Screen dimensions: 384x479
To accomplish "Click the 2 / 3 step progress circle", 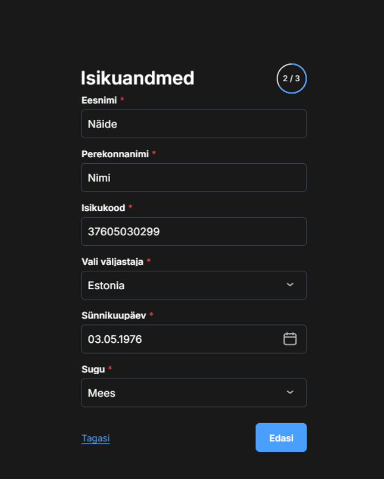I will (291, 79).
